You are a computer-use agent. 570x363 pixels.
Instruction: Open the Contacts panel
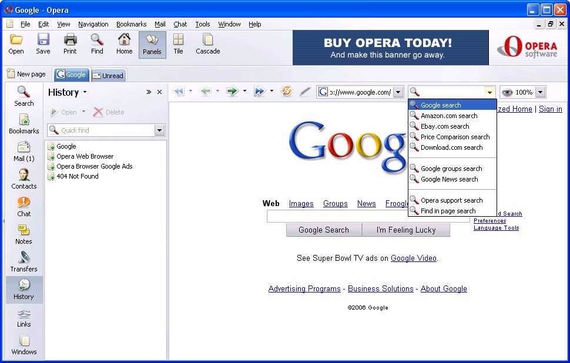click(24, 179)
